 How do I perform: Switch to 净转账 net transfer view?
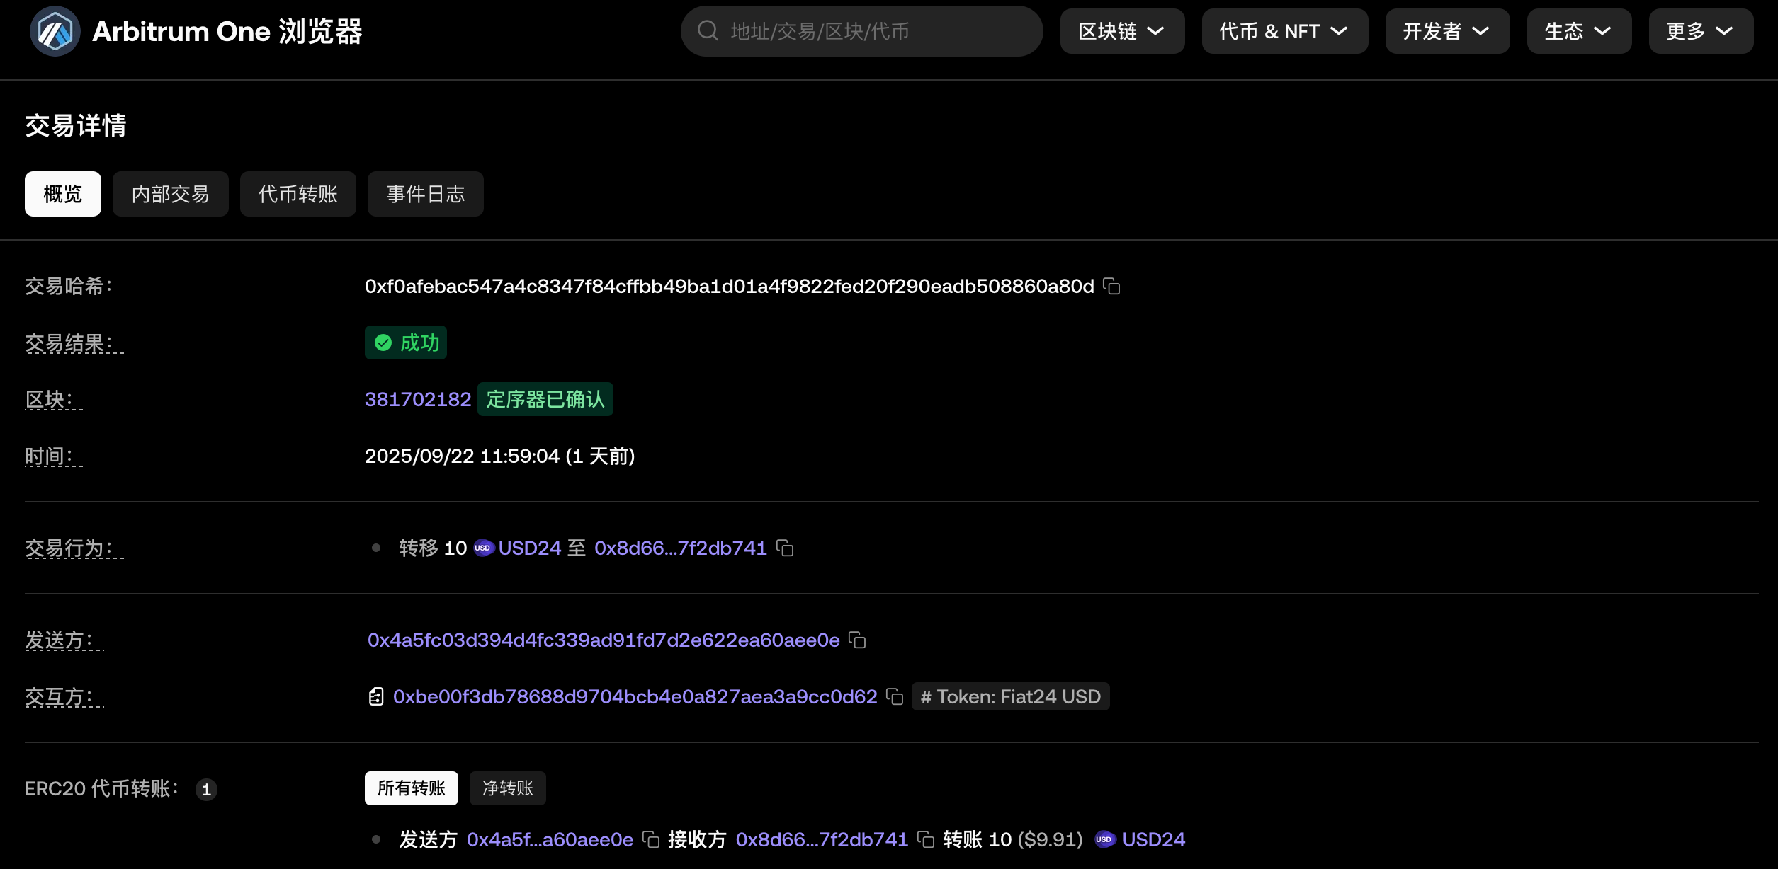(x=507, y=788)
